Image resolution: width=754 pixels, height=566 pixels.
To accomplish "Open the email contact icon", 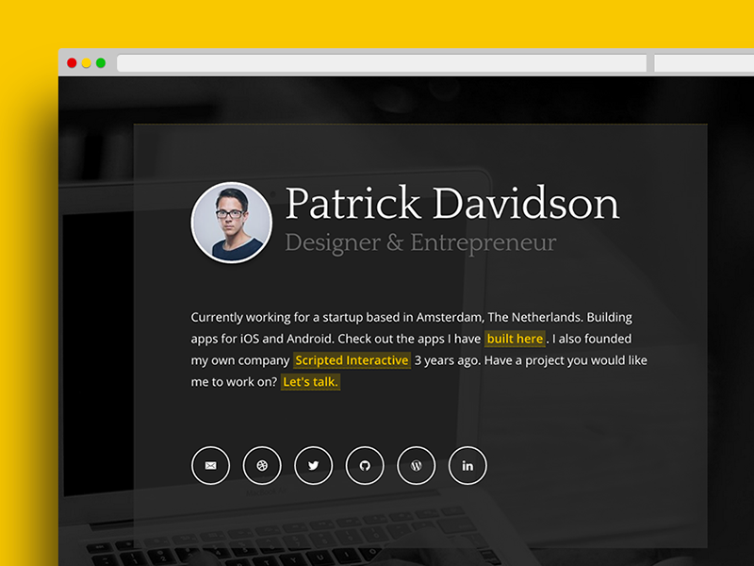I will (210, 465).
